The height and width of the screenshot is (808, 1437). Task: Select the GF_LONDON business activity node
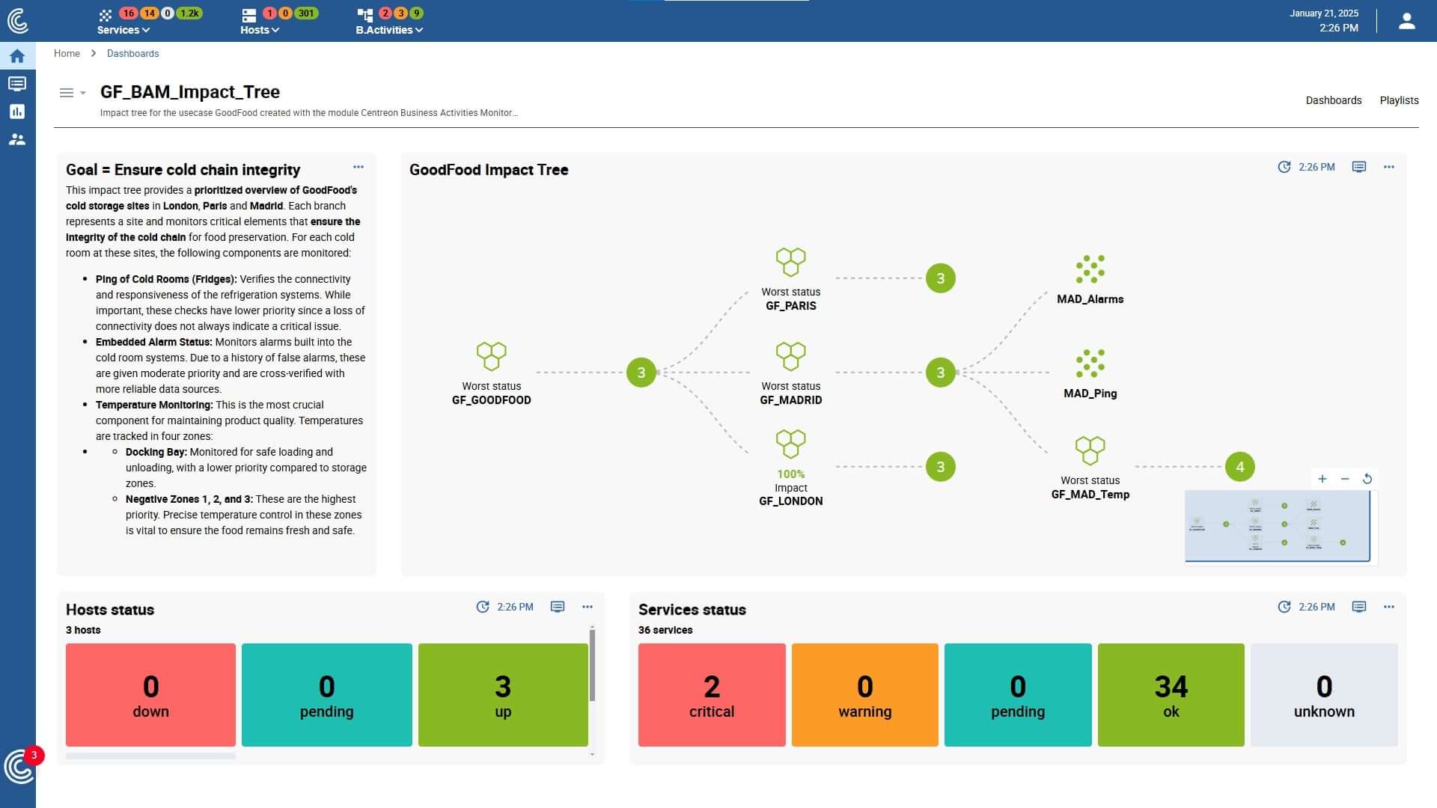pyautogui.click(x=791, y=468)
